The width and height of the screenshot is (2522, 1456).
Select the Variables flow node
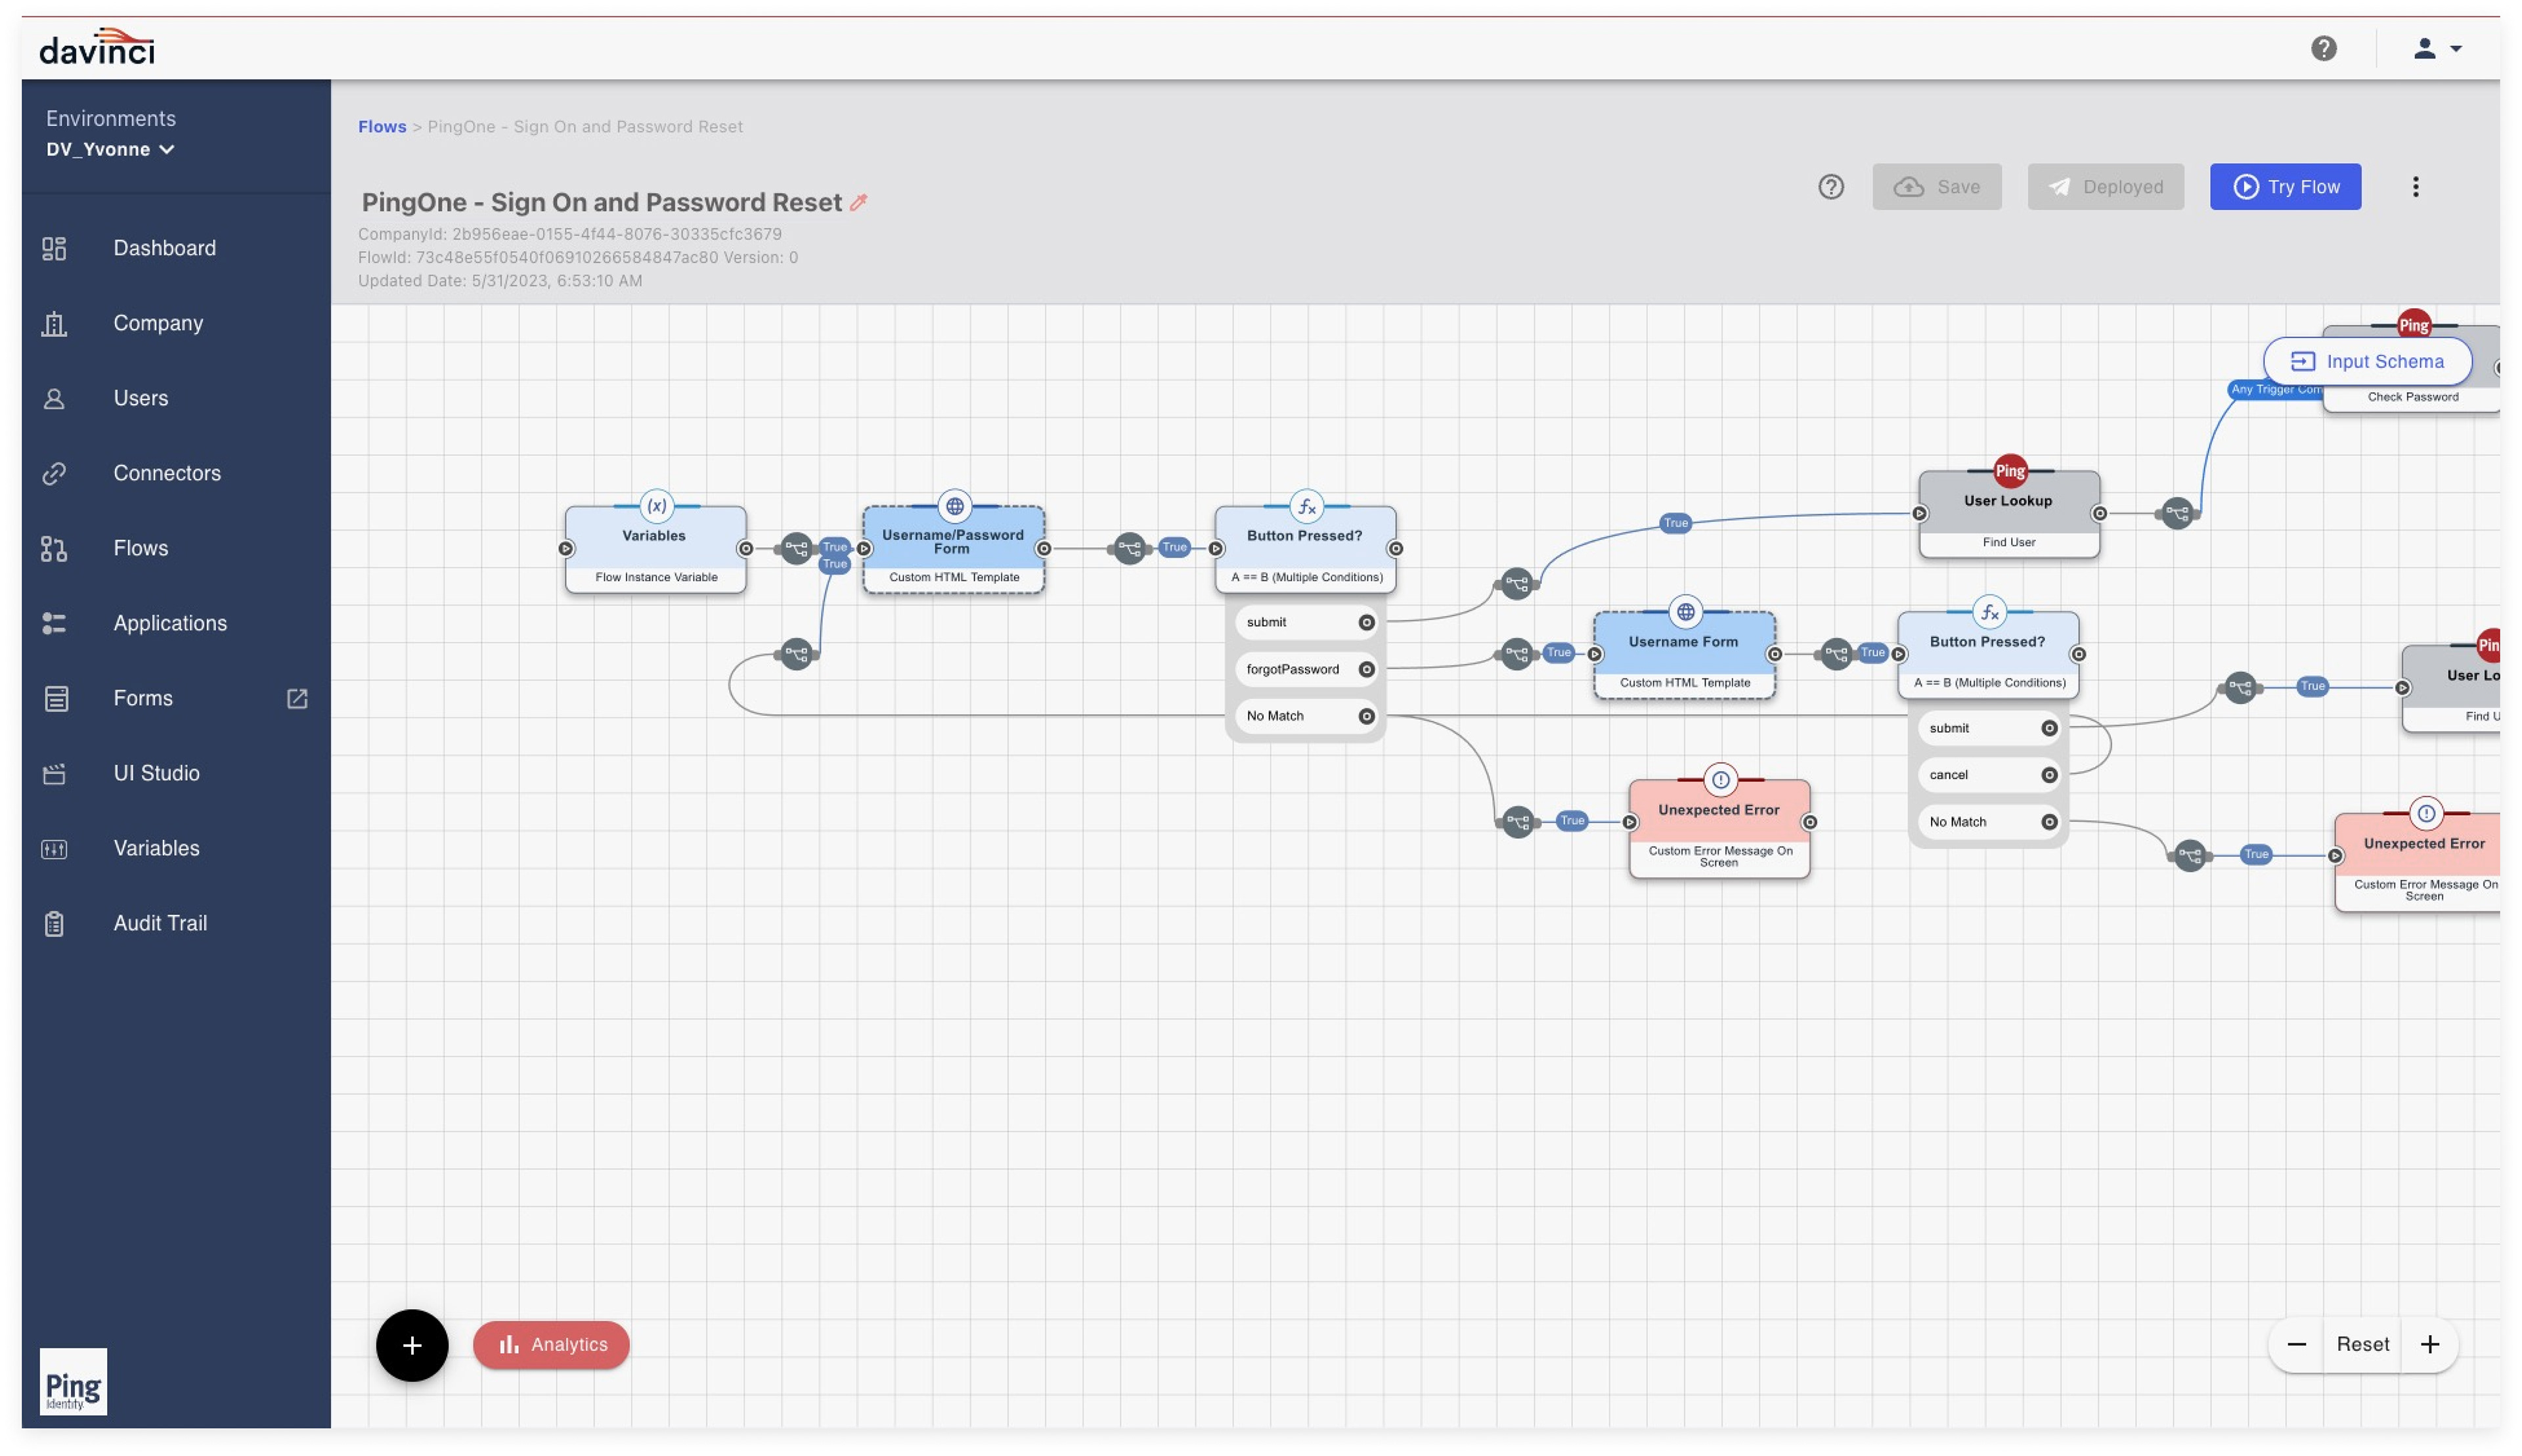pos(655,549)
